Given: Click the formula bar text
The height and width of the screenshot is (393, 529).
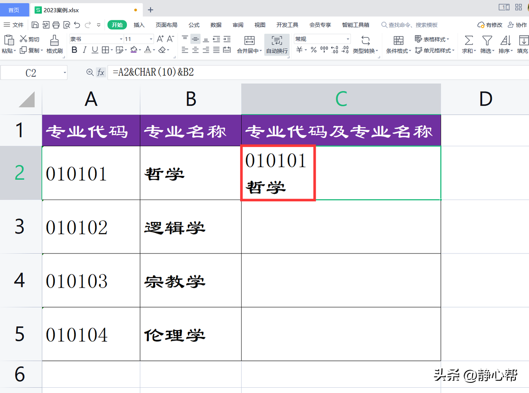Looking at the screenshot, I should point(153,73).
